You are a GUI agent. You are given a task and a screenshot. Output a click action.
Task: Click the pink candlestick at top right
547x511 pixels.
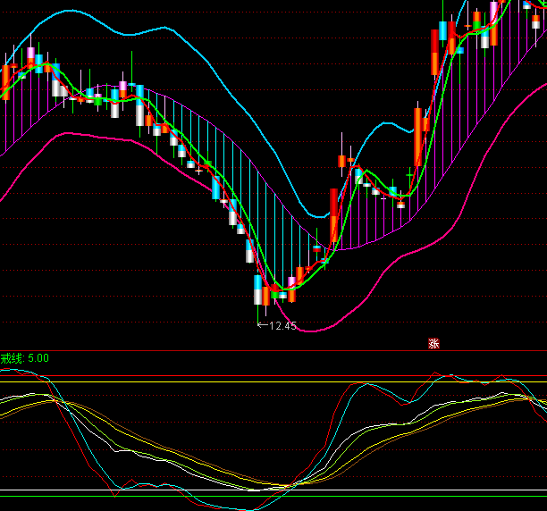(493, 7)
